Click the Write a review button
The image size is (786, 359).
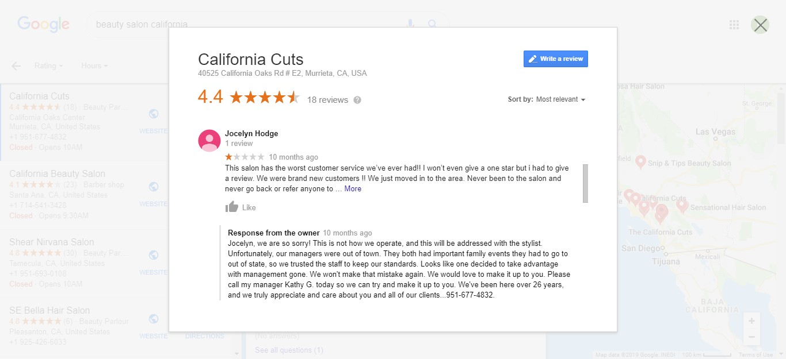[555, 59]
